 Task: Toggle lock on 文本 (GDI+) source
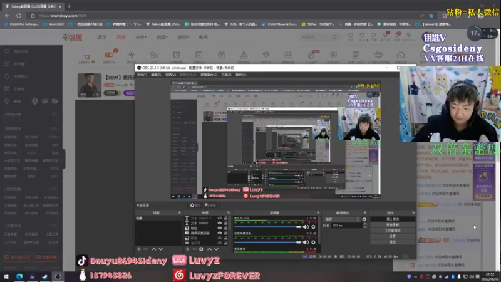tap(225, 223)
